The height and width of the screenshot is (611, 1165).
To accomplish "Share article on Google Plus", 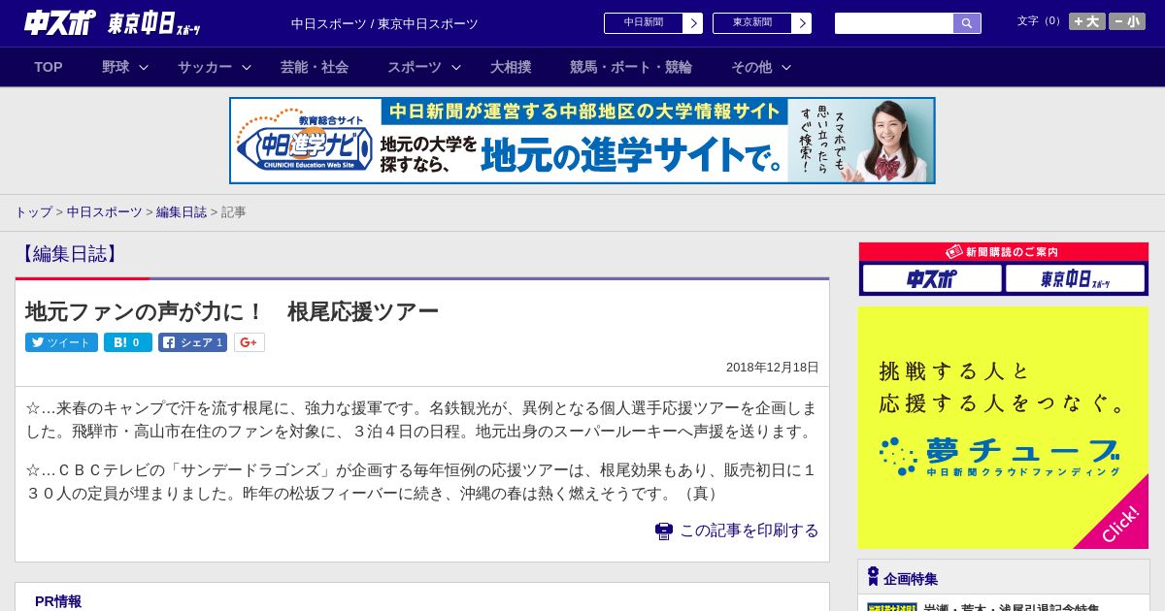I will pos(250,342).
